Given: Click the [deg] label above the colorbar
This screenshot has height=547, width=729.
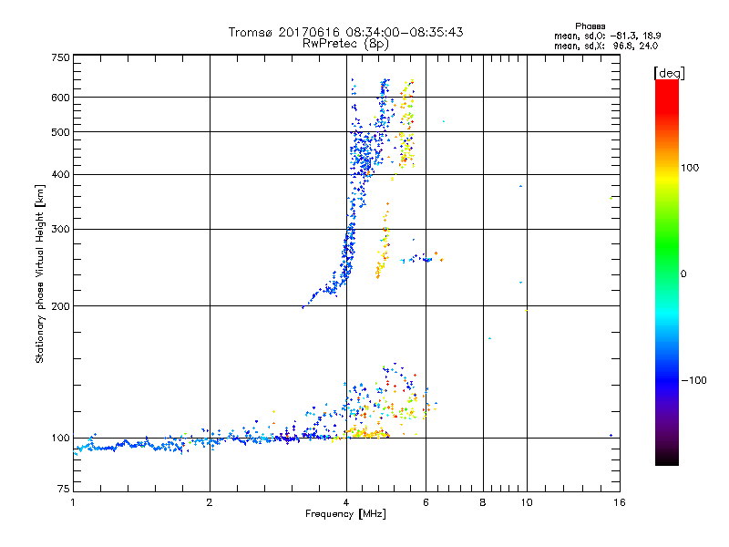Looking at the screenshot, I should click(669, 72).
